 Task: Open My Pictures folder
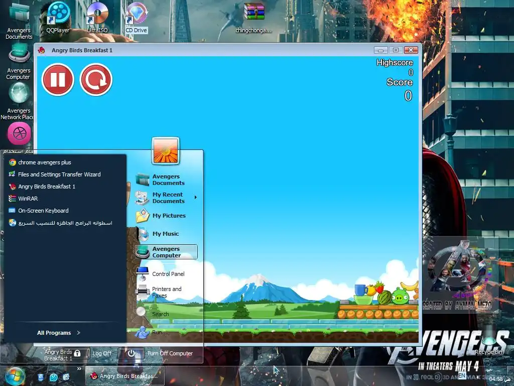(166, 216)
